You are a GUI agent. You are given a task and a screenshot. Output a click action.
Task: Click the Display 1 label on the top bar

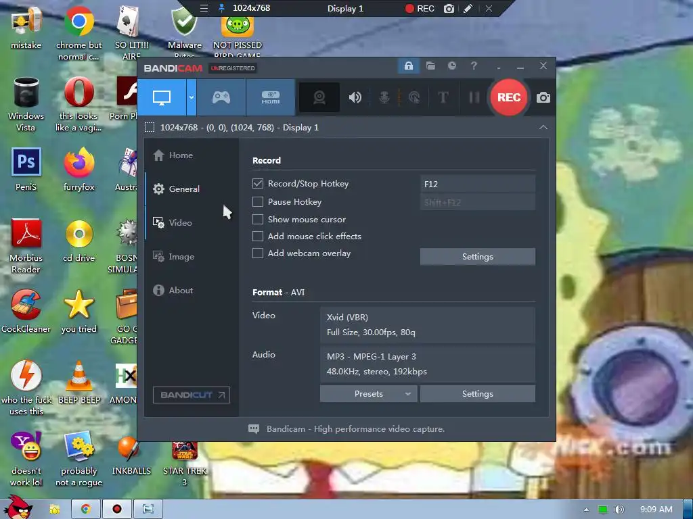tap(345, 8)
